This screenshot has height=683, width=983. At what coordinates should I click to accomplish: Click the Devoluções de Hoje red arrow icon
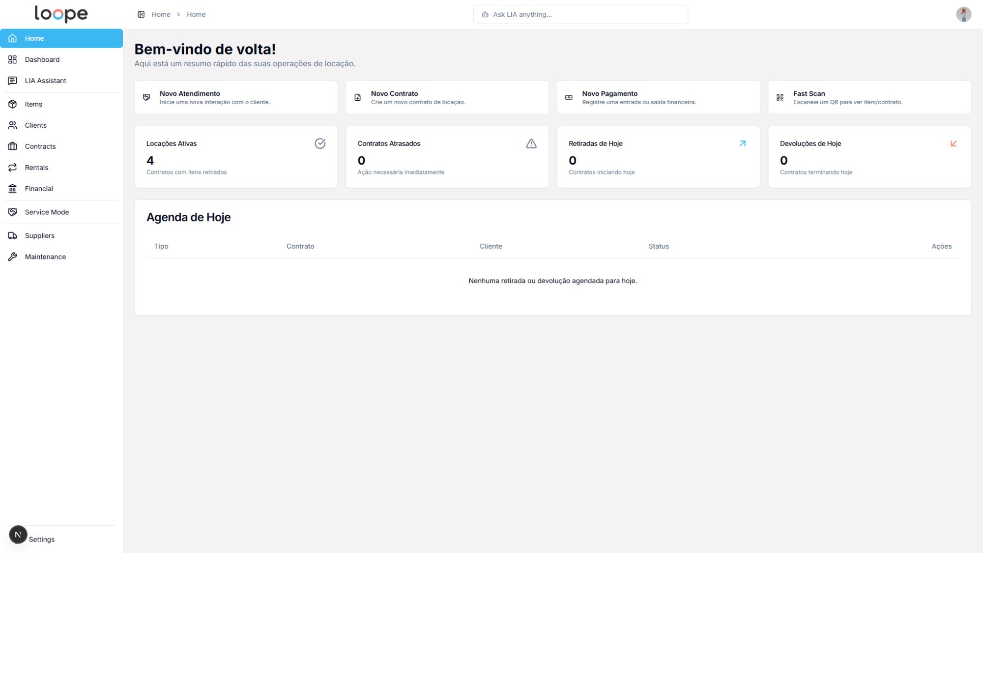click(954, 143)
